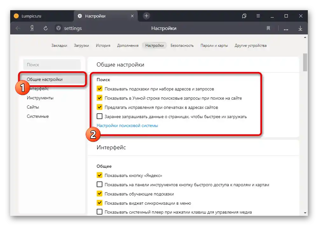This screenshot has height=226, width=318.
Task: Reload the page with refresh icon
Action: coord(45,28)
